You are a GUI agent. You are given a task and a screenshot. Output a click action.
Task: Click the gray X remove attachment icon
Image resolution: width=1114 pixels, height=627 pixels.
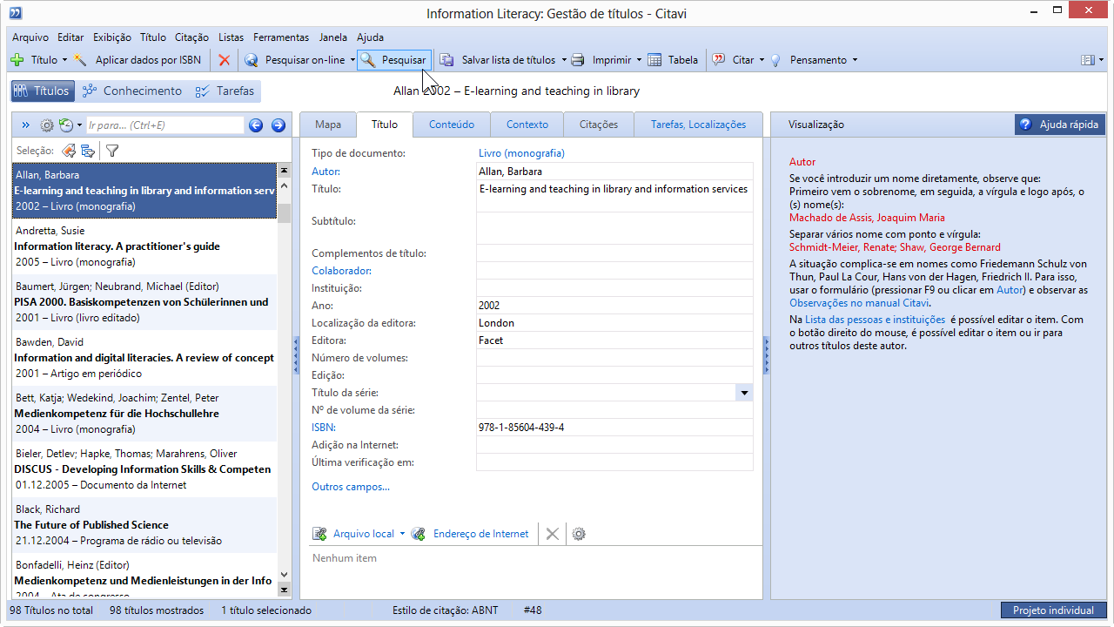click(x=552, y=534)
